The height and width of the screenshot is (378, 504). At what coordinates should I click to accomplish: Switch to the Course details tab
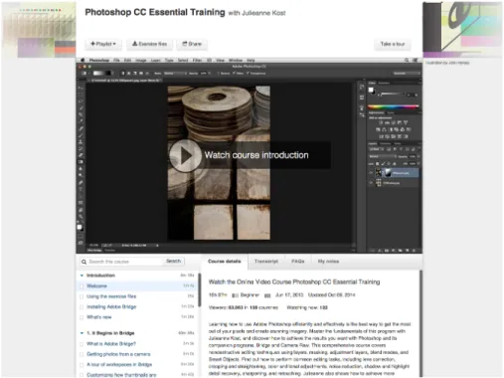[225, 262]
